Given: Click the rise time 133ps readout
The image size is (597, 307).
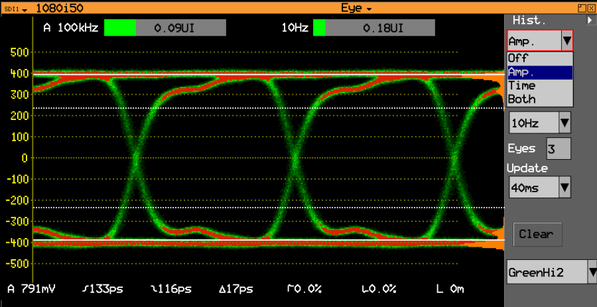Looking at the screenshot, I should click(103, 289).
